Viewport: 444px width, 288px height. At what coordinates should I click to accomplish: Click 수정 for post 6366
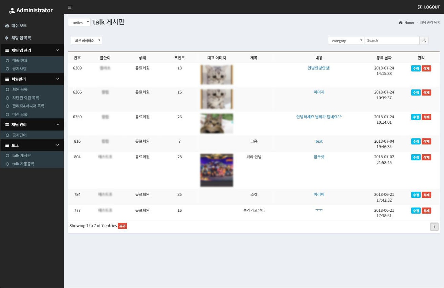pos(416,92)
